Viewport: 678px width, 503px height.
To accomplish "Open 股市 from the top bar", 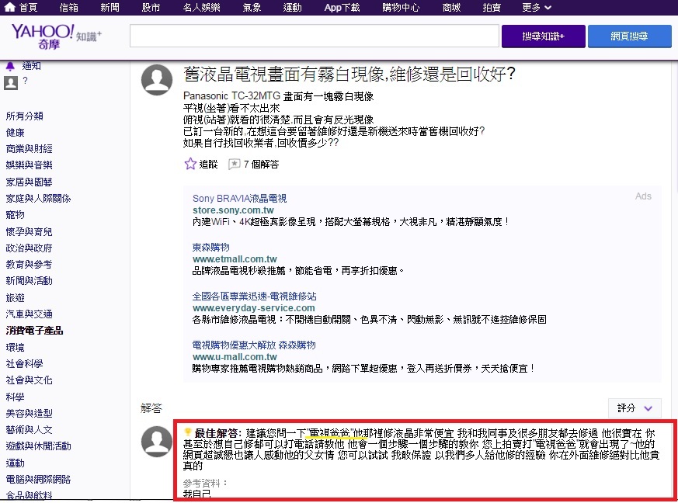I will (x=151, y=8).
